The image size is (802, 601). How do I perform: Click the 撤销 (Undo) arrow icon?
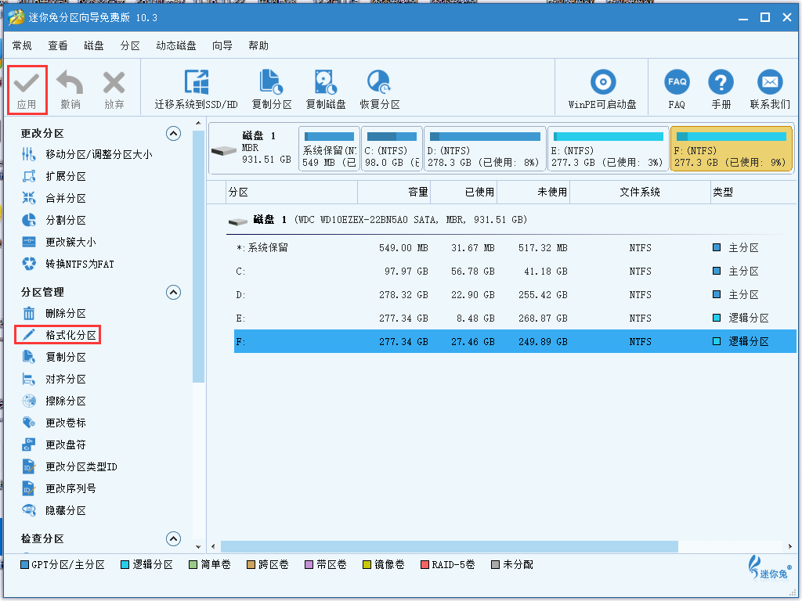[70, 83]
